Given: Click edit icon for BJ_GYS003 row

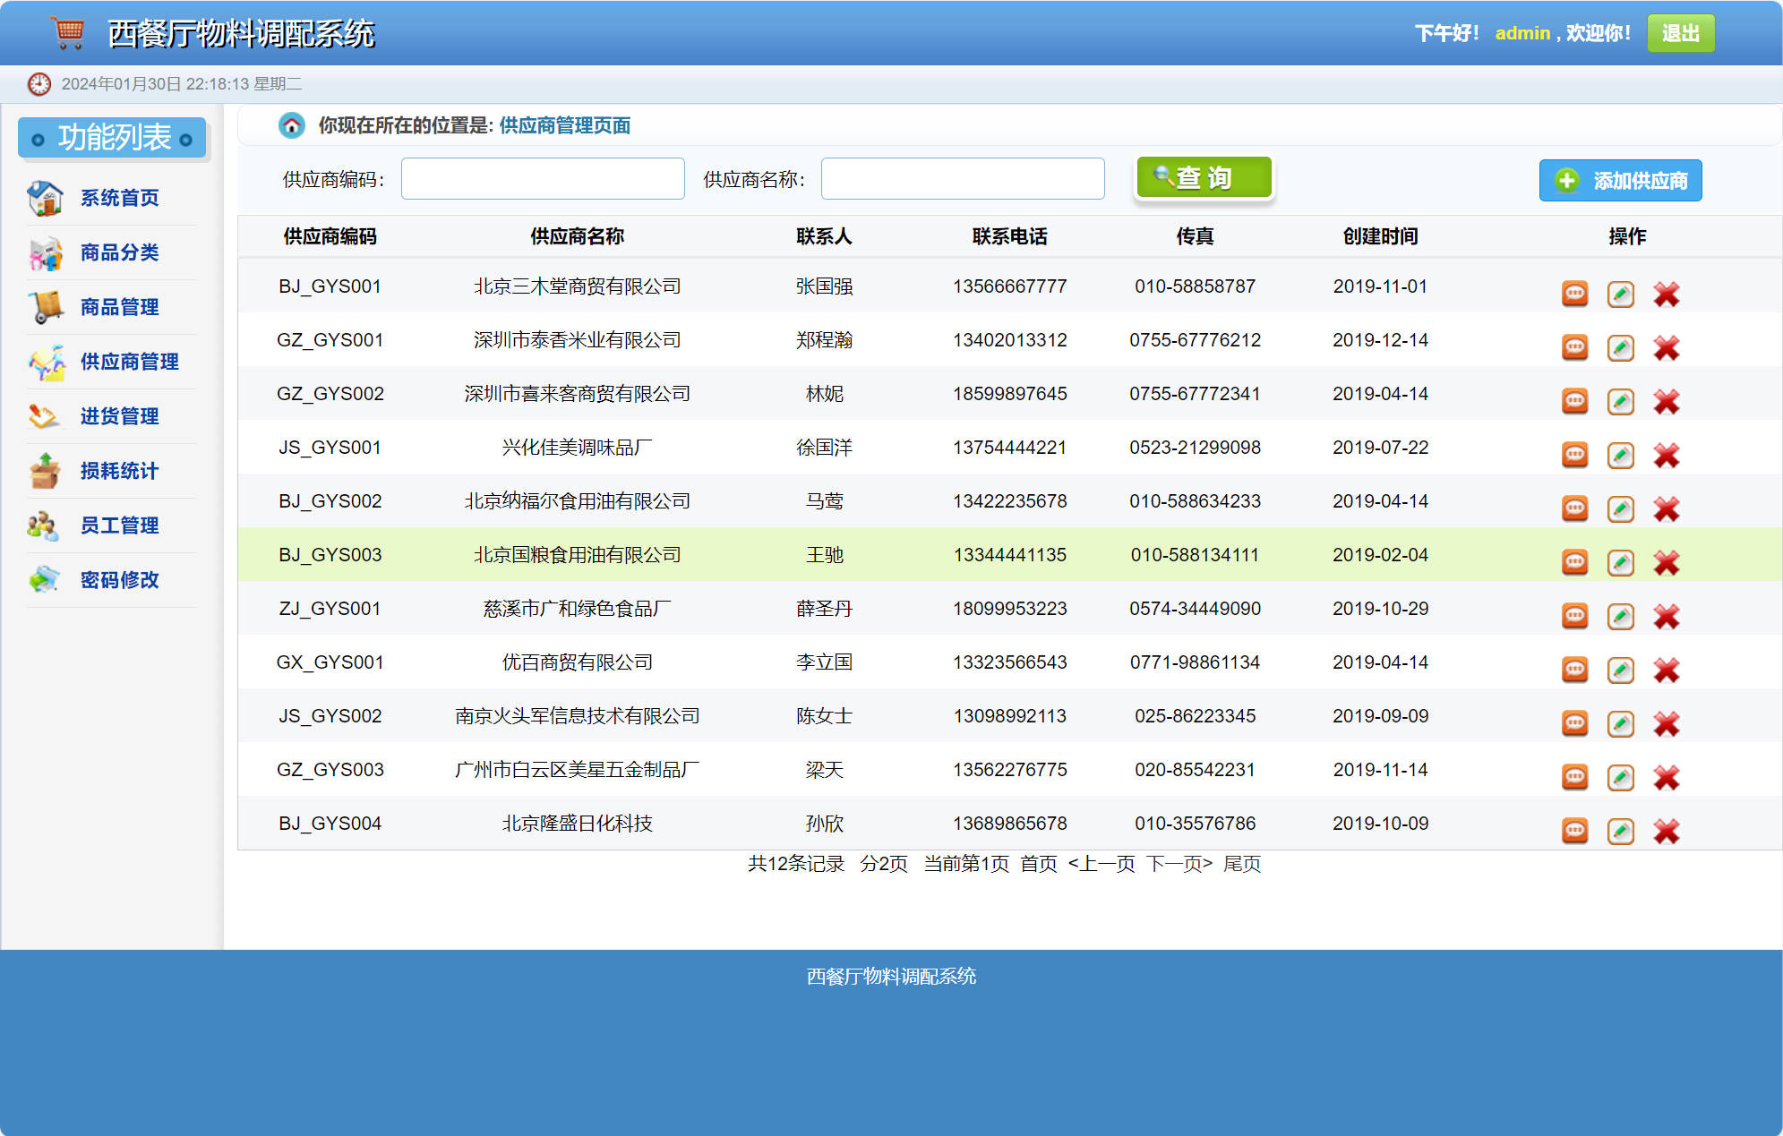Looking at the screenshot, I should (x=1620, y=562).
